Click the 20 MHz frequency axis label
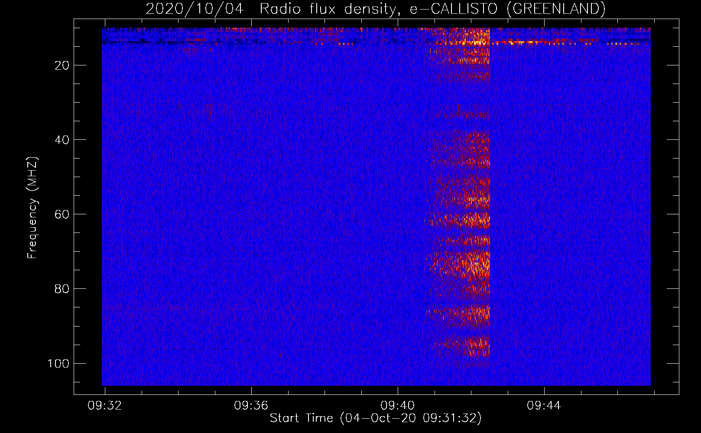 tap(62, 65)
